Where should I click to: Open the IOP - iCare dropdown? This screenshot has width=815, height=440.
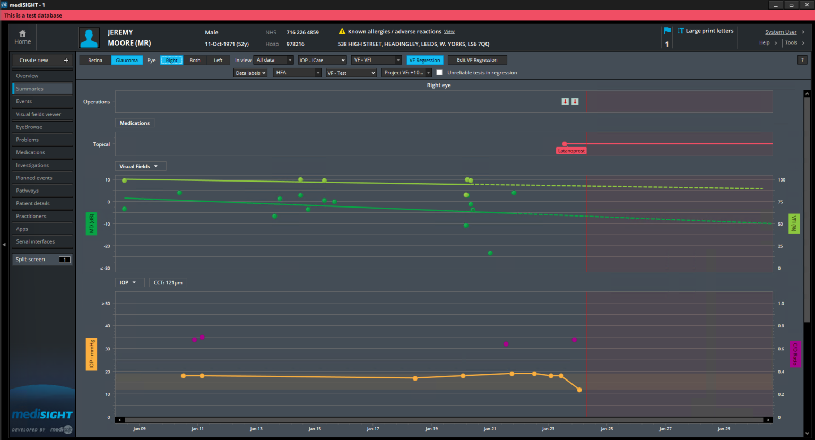coord(322,61)
